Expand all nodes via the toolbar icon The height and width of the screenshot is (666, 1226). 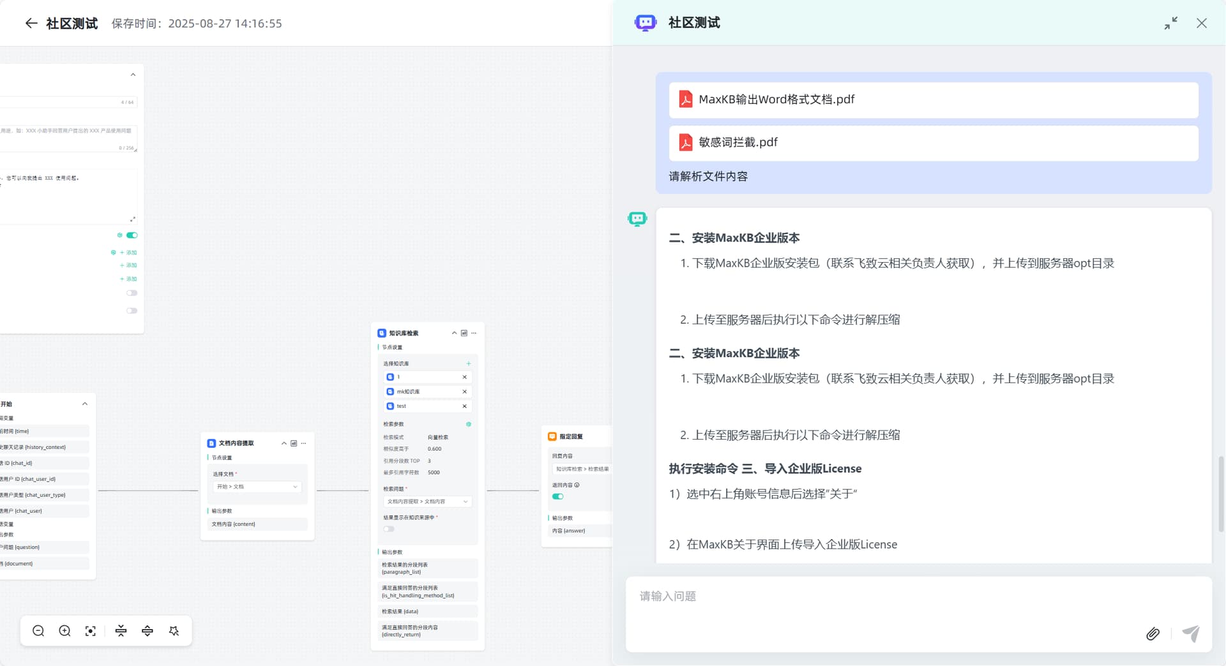pyautogui.click(x=148, y=631)
